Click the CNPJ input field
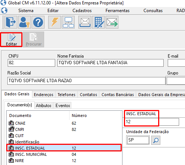This screenshot has height=165, width=185. click(x=31, y=63)
